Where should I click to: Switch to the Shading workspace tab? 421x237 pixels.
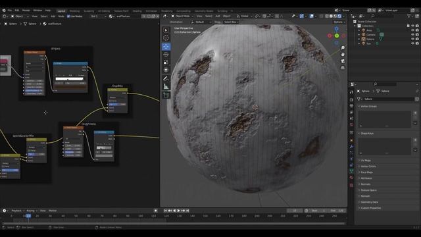(137, 11)
